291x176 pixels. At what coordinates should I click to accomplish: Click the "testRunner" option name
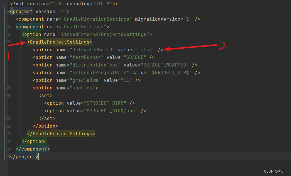coord(86,57)
